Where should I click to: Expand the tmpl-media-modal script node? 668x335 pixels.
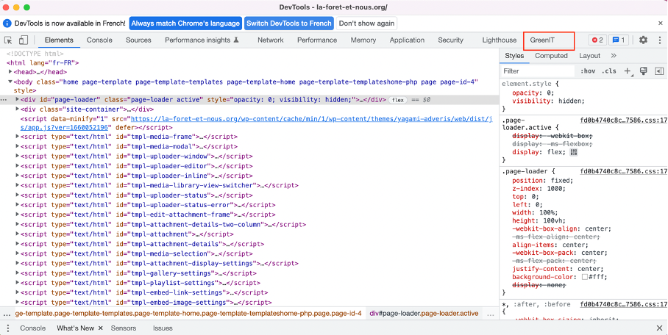click(x=18, y=146)
